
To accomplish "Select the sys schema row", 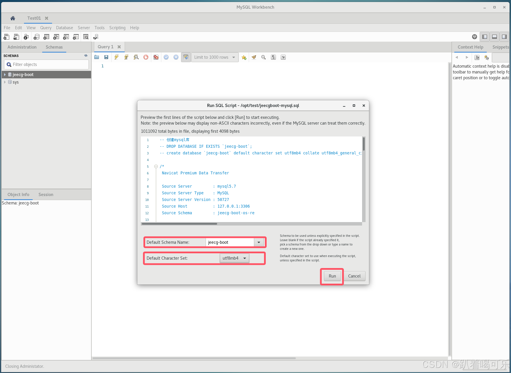I will pos(46,82).
